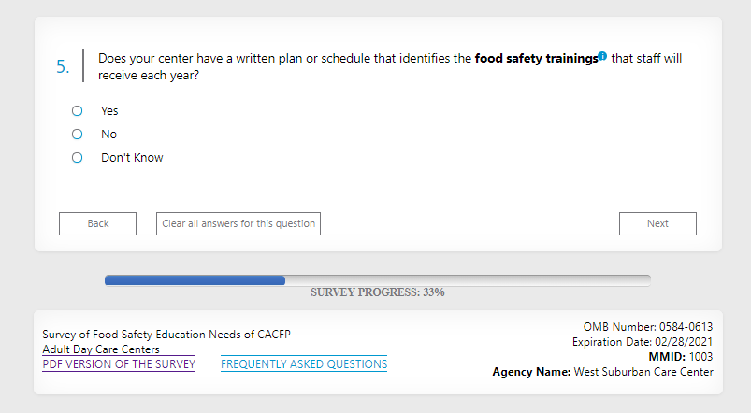The width and height of the screenshot is (751, 413).
Task: Choose the No radio button
Action: click(78, 134)
